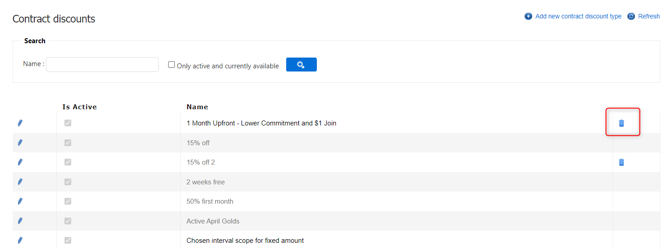This screenshot has height=250, width=672.
Task: Edit the 1 Month Upfront discount pencil icon
Action: [20, 123]
